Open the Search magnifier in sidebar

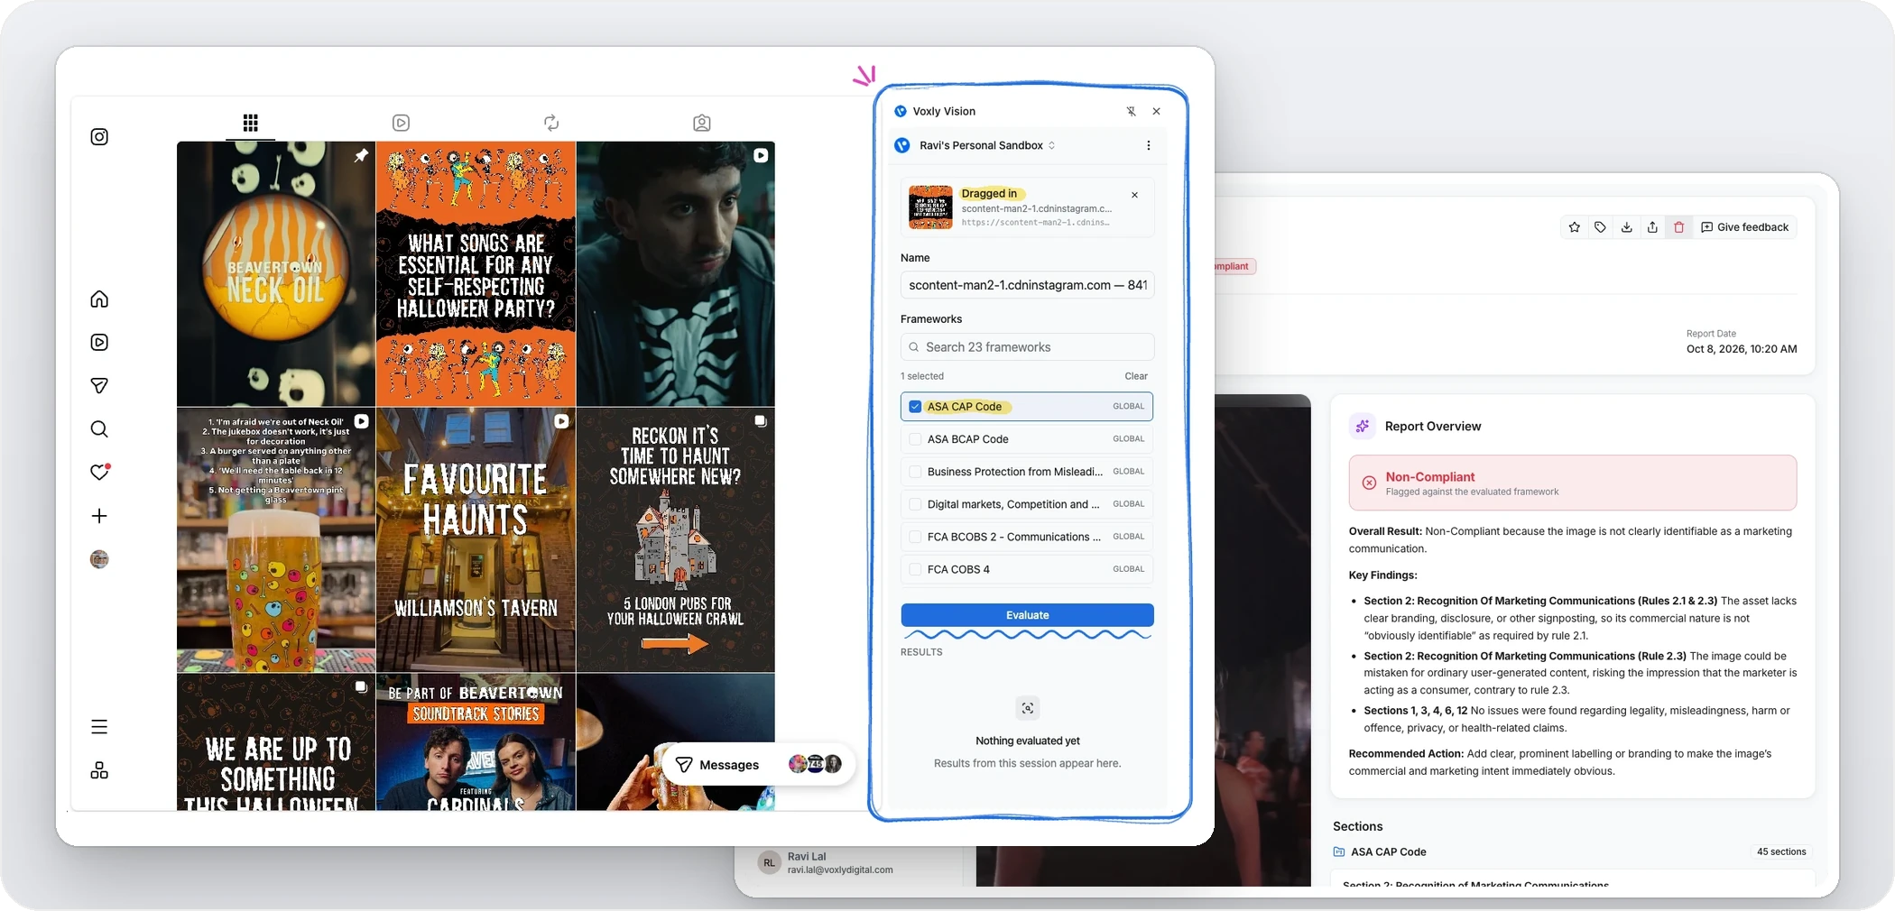click(99, 429)
